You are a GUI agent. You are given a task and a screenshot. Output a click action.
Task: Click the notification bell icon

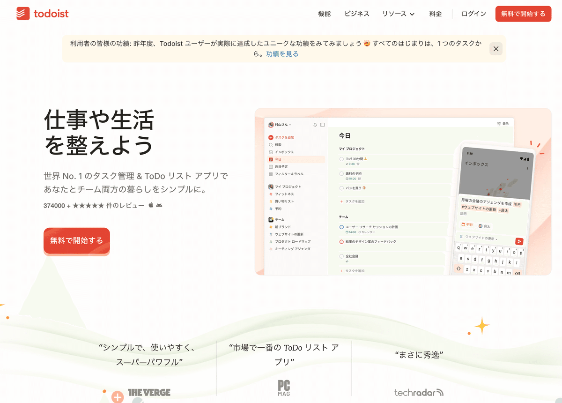pos(315,125)
